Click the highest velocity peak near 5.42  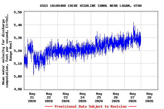pos(134,22)
